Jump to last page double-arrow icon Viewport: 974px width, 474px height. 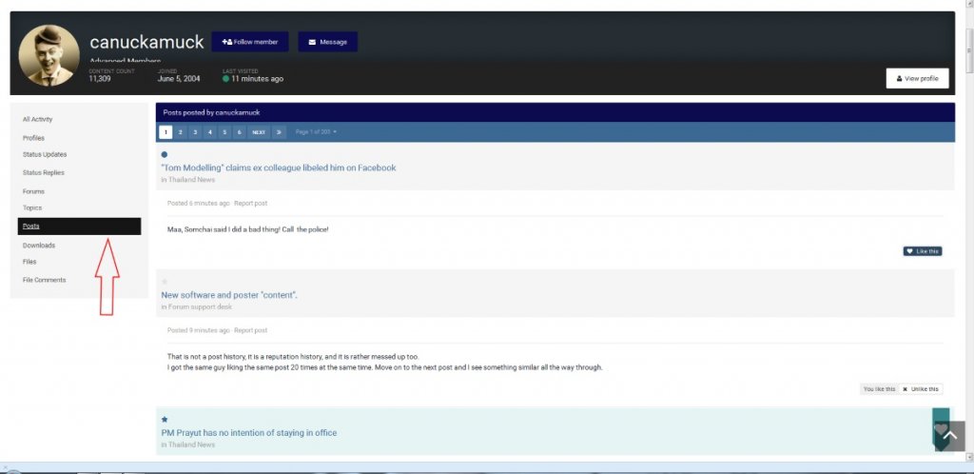point(279,131)
